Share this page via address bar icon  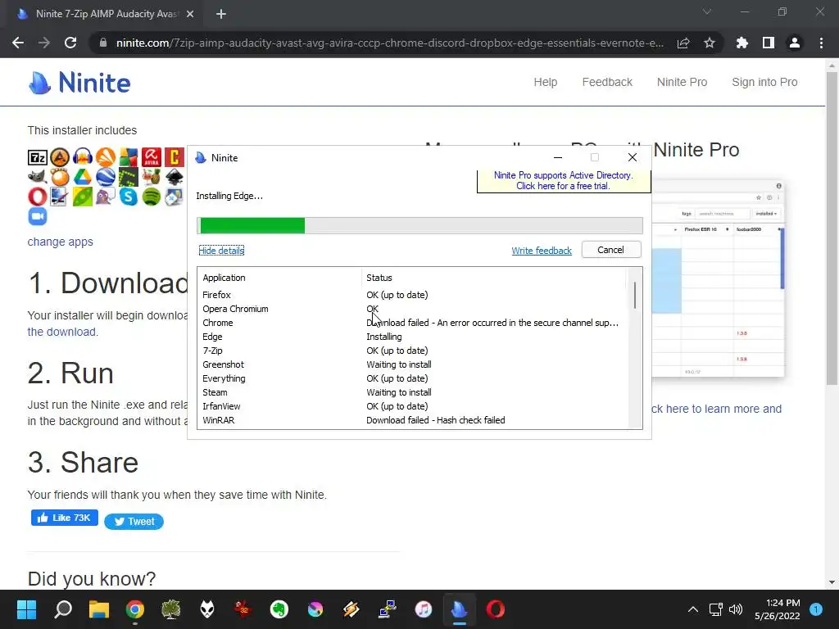pos(683,43)
